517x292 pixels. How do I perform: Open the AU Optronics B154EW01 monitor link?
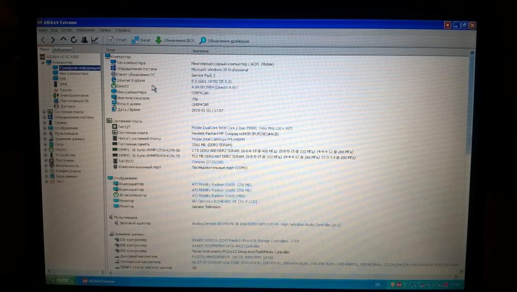(x=224, y=201)
